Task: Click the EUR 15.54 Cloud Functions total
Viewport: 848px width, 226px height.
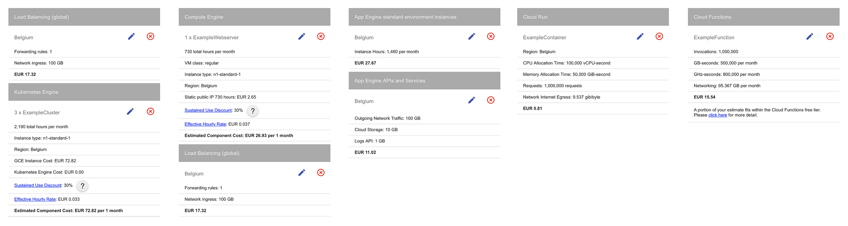Action: pos(705,97)
